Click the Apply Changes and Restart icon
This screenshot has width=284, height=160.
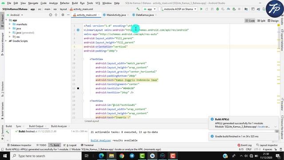(207, 9)
